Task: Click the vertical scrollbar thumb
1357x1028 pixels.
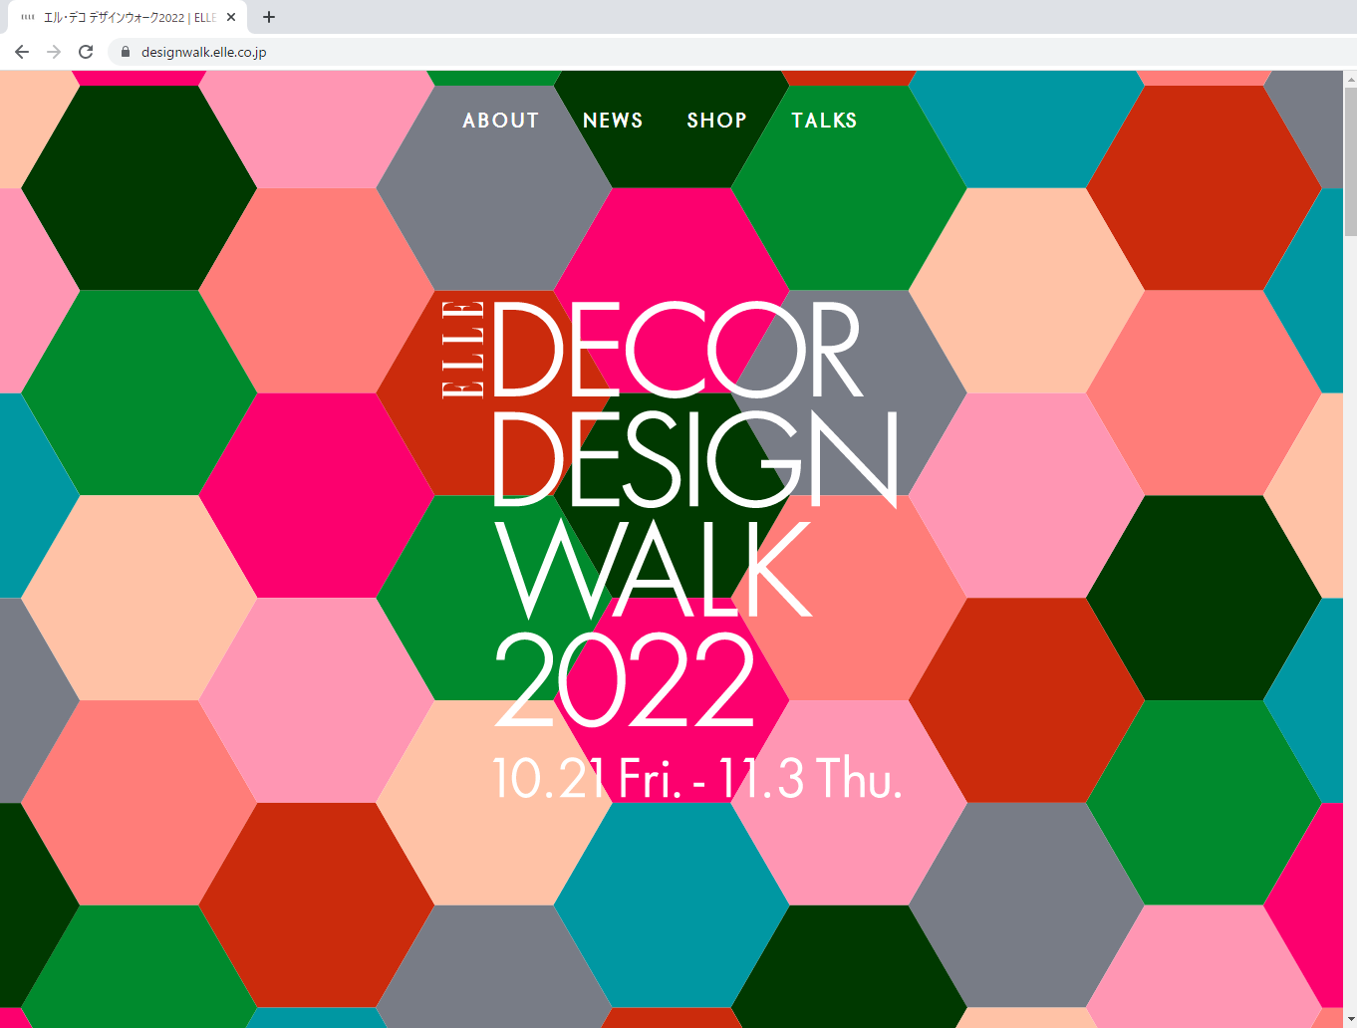Action: [1350, 161]
